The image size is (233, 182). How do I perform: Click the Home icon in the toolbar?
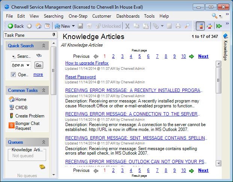[38, 26]
